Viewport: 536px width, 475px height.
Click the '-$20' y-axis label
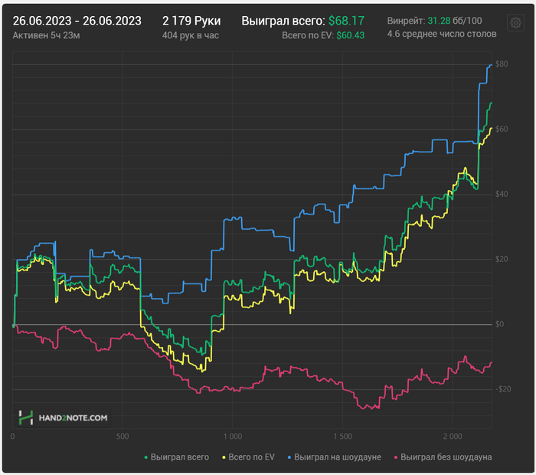(503, 389)
